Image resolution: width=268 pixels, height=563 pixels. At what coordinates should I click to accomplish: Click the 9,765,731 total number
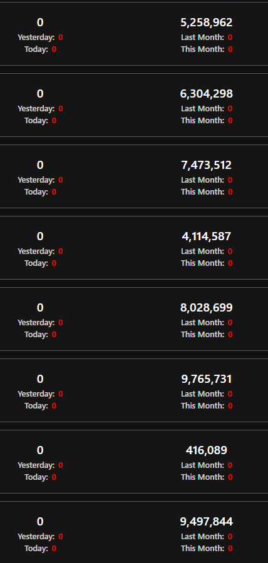click(206, 379)
